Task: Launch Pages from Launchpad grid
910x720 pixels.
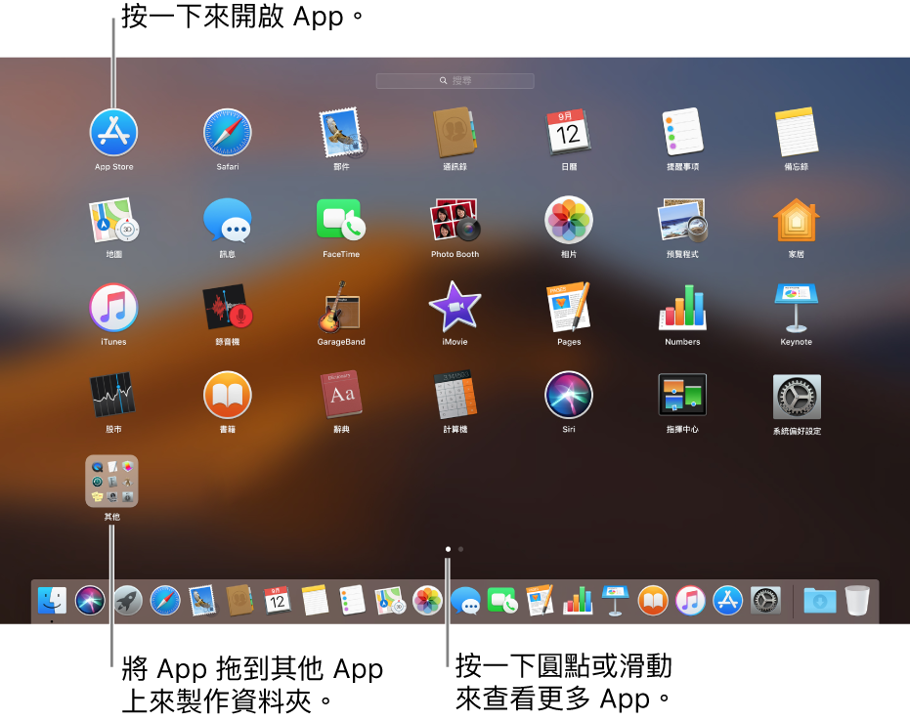Action: pos(569,308)
